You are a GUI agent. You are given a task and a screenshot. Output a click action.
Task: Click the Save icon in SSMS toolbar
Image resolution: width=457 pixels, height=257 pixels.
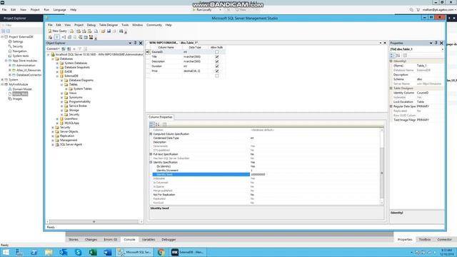[x=109, y=31]
